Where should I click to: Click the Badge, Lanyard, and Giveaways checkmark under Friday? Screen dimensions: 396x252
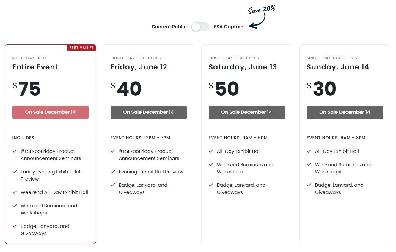click(113, 185)
